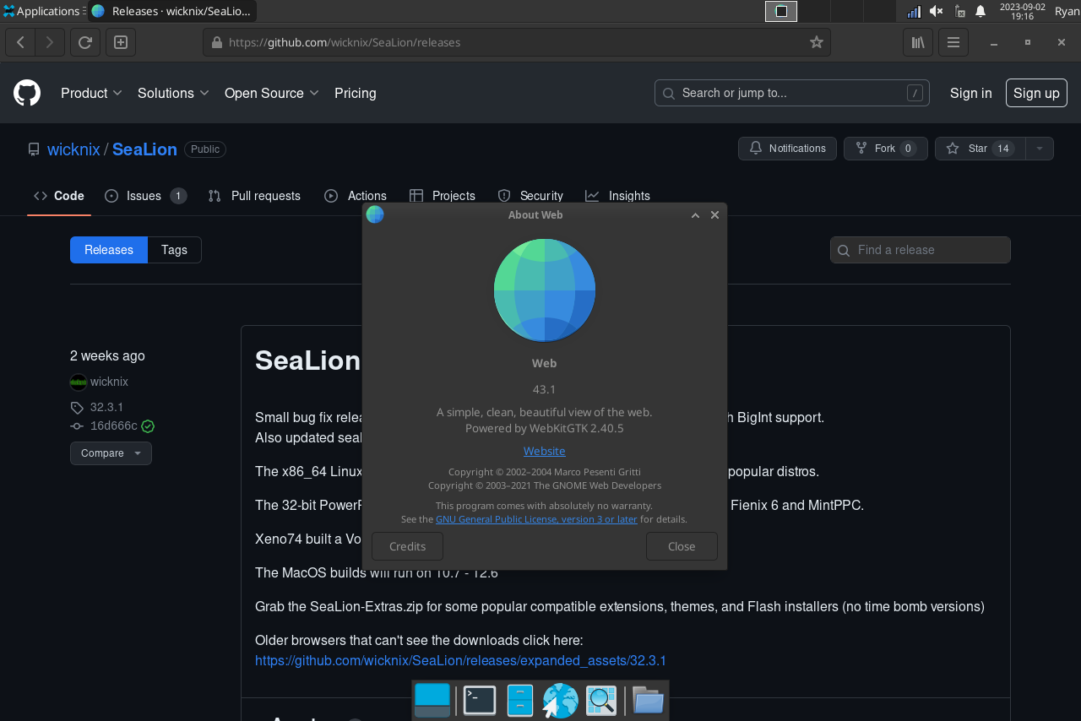Open the network signal tray icon

914,11
